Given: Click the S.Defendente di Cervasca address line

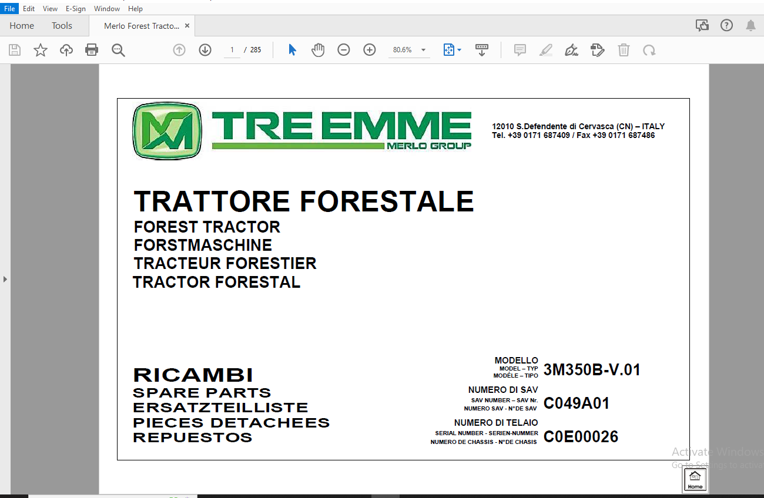Looking at the screenshot, I should point(579,126).
